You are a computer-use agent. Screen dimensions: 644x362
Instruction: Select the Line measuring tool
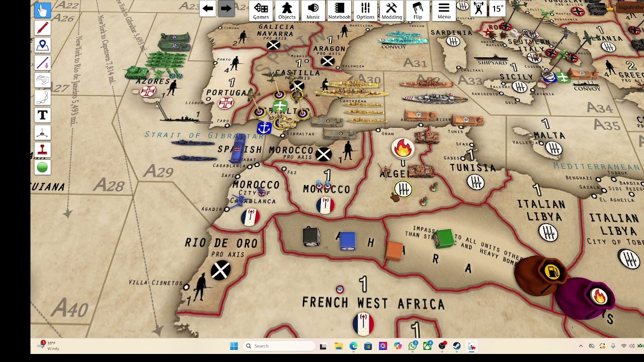42,63
